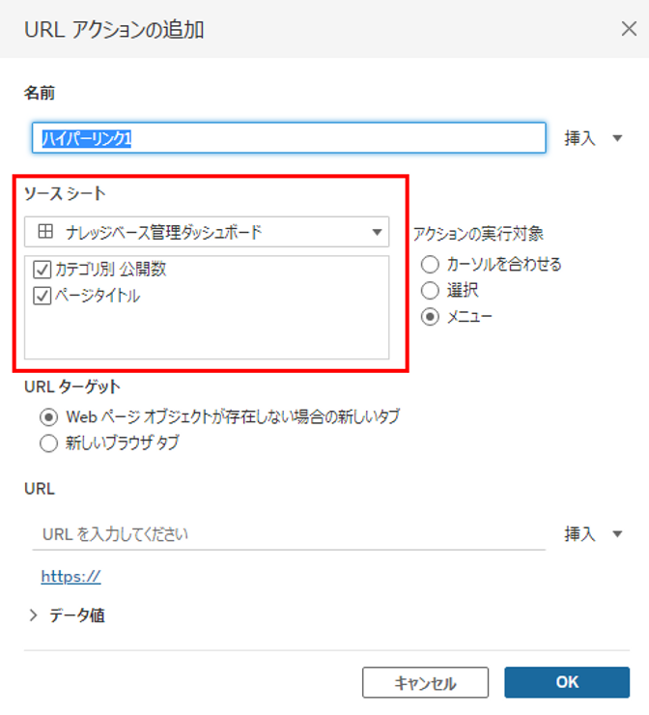Click the https:// link
Screen dimensions: 649x715
[71, 577]
